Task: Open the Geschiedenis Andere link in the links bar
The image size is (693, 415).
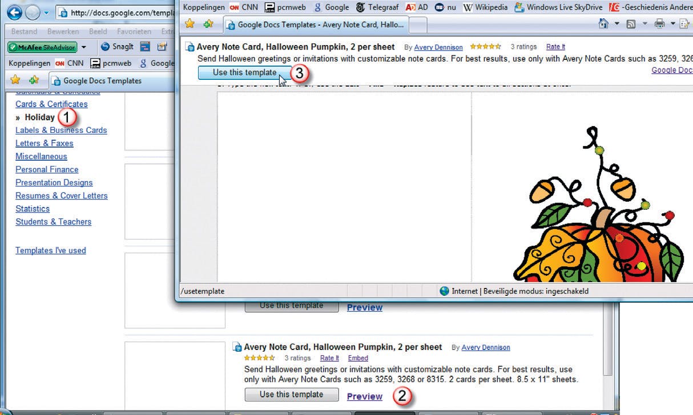Action: point(651,7)
